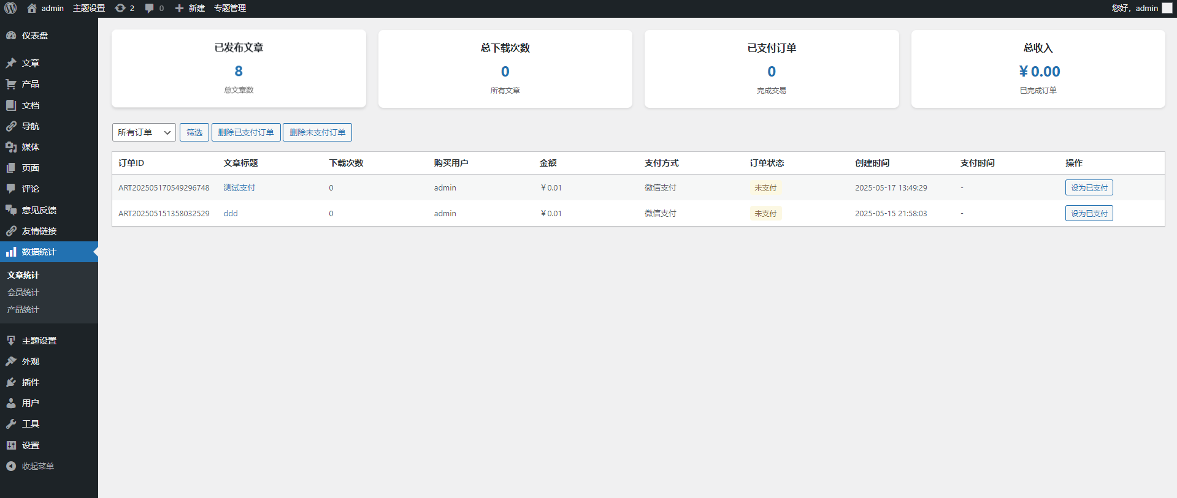Screen dimensions: 1177x498
Task: Click the 文章 pin icon in sidebar
Action: [11, 63]
